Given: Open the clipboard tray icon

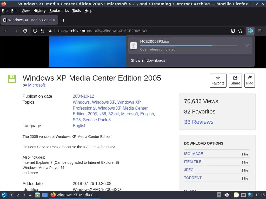Looking at the screenshot, I should pos(236,195).
